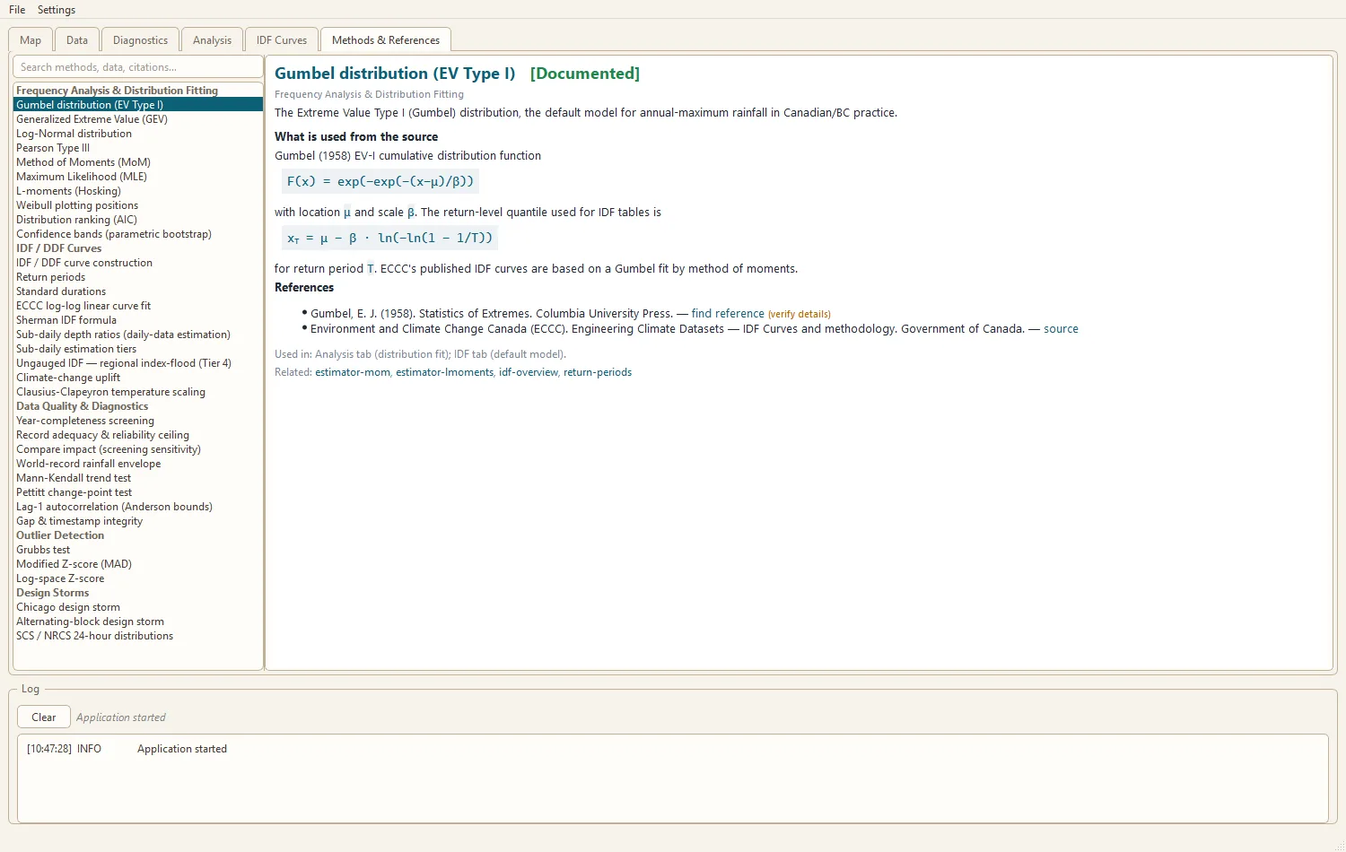The image size is (1346, 852).
Task: Select Clausius-Clapeyron temperature scaling
Action: [x=138, y=392]
